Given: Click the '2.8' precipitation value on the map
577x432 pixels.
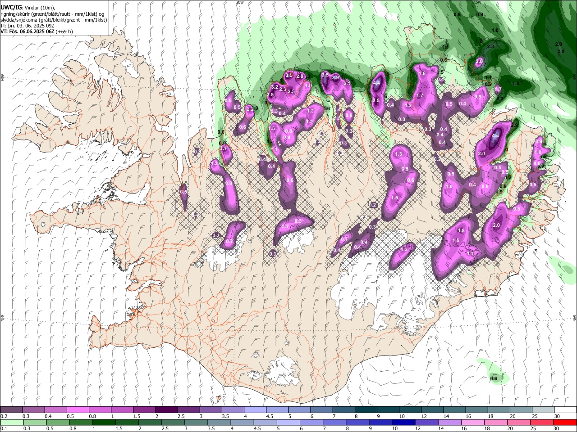Looking at the screenshot, I should click(x=300, y=76).
